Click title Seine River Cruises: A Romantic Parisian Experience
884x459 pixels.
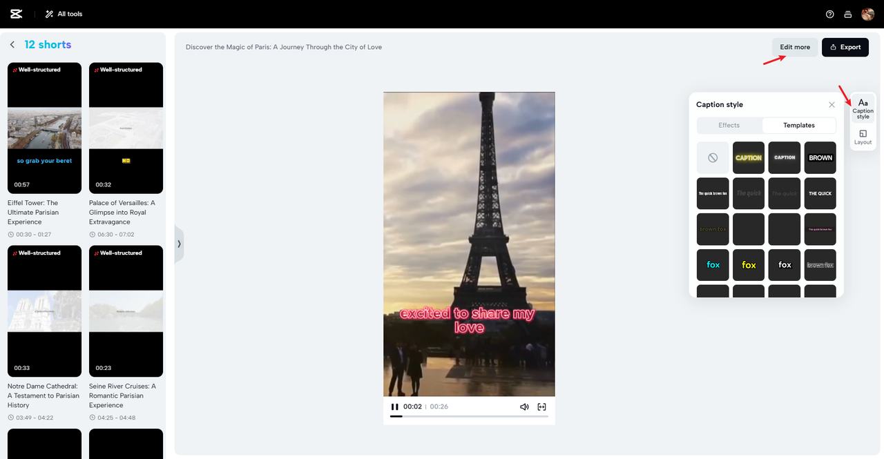tap(123, 395)
